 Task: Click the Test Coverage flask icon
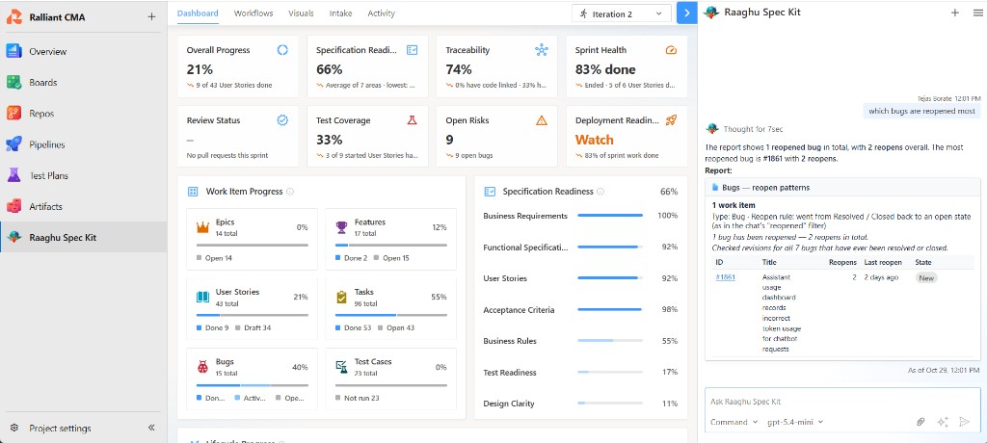click(413, 120)
